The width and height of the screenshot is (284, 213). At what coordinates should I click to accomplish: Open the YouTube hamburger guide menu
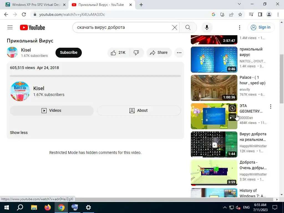coord(10,27)
